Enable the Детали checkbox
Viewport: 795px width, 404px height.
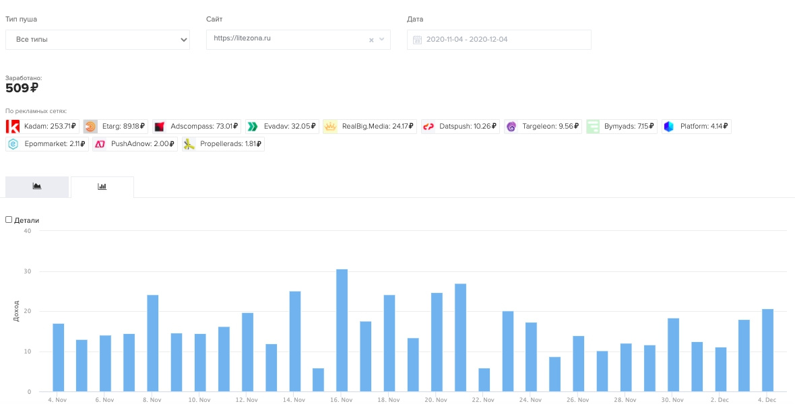point(9,220)
